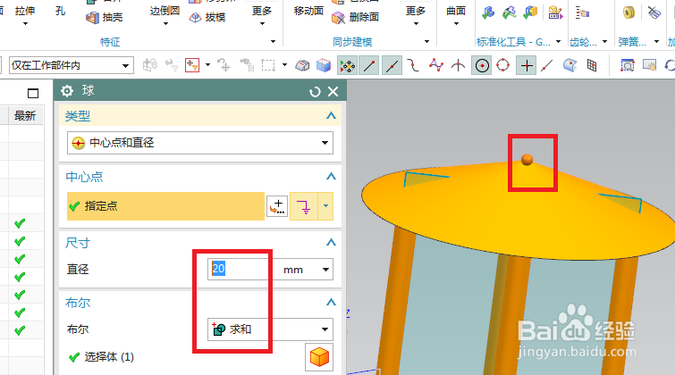Click the Bounded Grid snap icon
The width and height of the screenshot is (675, 375).
[592, 65]
